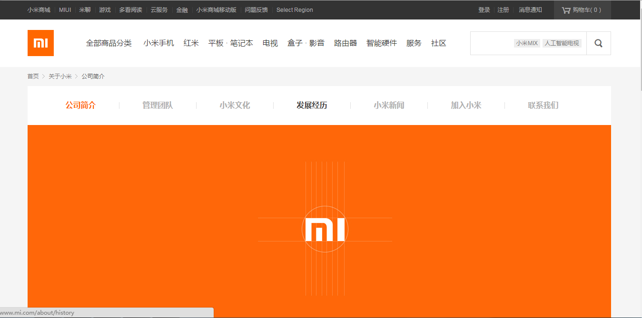
Task: Click 登录 to sign in
Action: [484, 10]
